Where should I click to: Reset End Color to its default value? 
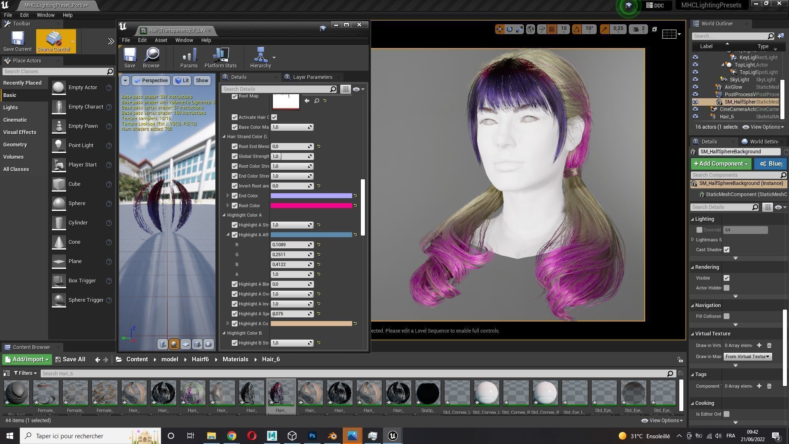(355, 196)
